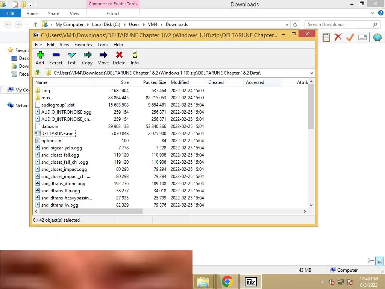
Task: Switch Explorer to details view
Action: pos(371,261)
